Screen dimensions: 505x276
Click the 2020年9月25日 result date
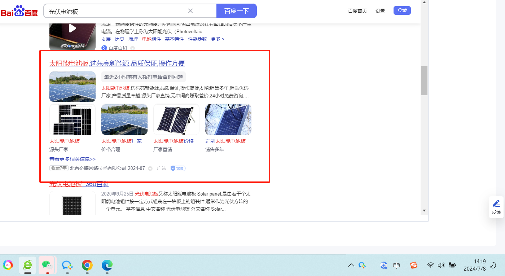coord(117,194)
